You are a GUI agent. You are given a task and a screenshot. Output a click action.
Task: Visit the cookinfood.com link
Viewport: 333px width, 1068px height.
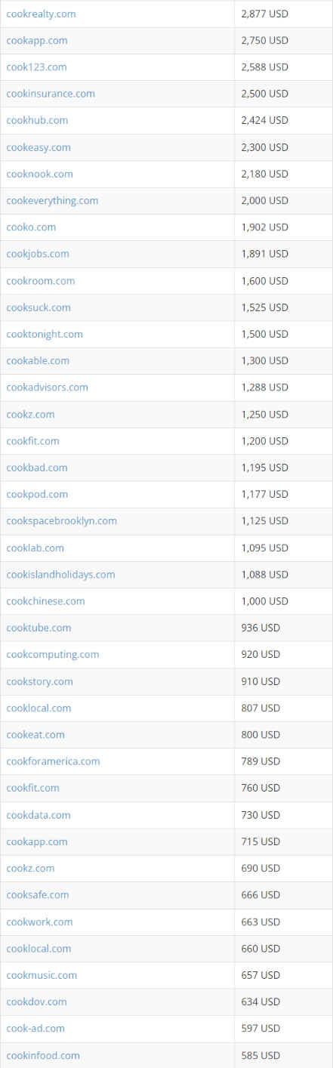tap(43, 1055)
